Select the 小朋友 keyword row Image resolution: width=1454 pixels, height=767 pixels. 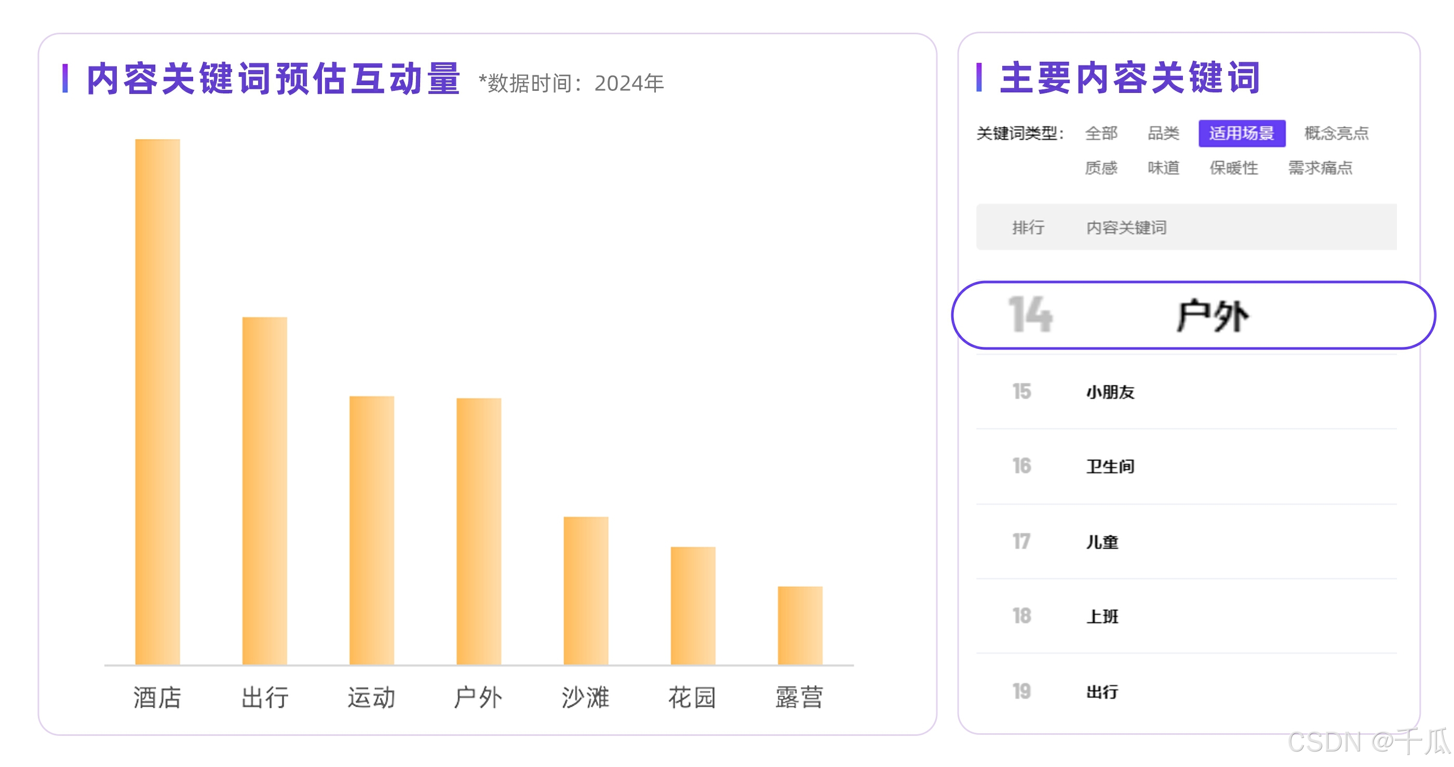coord(1110,392)
